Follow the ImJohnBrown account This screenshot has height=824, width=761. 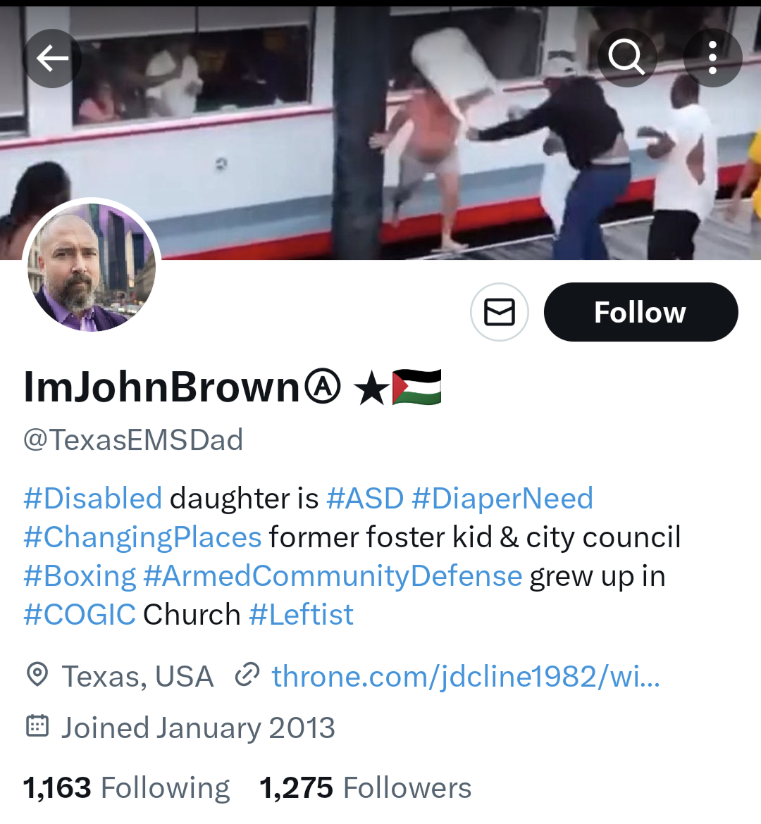pyautogui.click(x=641, y=312)
